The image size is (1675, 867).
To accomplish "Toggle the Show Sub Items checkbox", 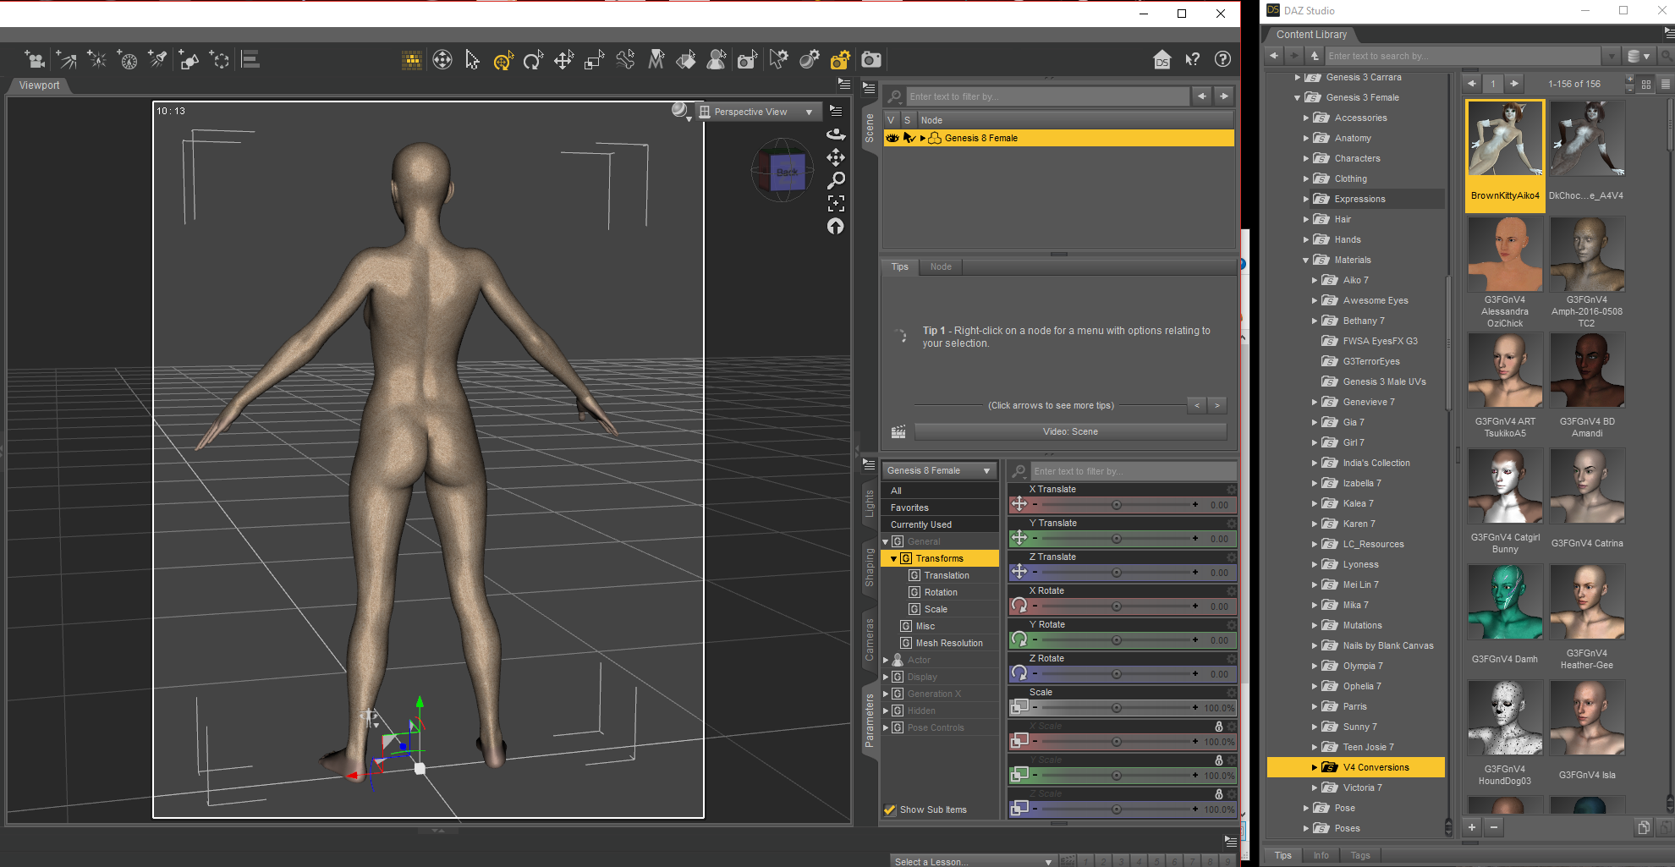I will (x=890, y=809).
